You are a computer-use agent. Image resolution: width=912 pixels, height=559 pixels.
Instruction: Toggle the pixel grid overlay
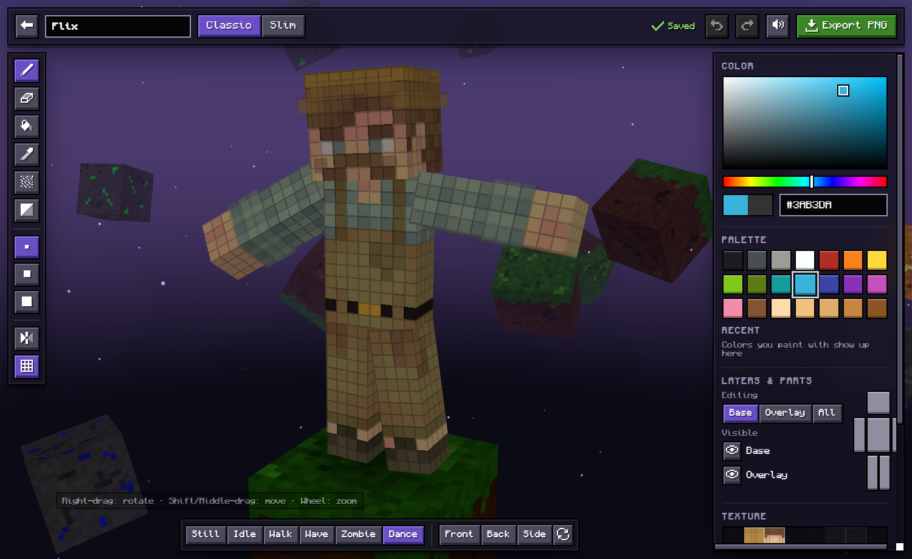[x=27, y=366]
